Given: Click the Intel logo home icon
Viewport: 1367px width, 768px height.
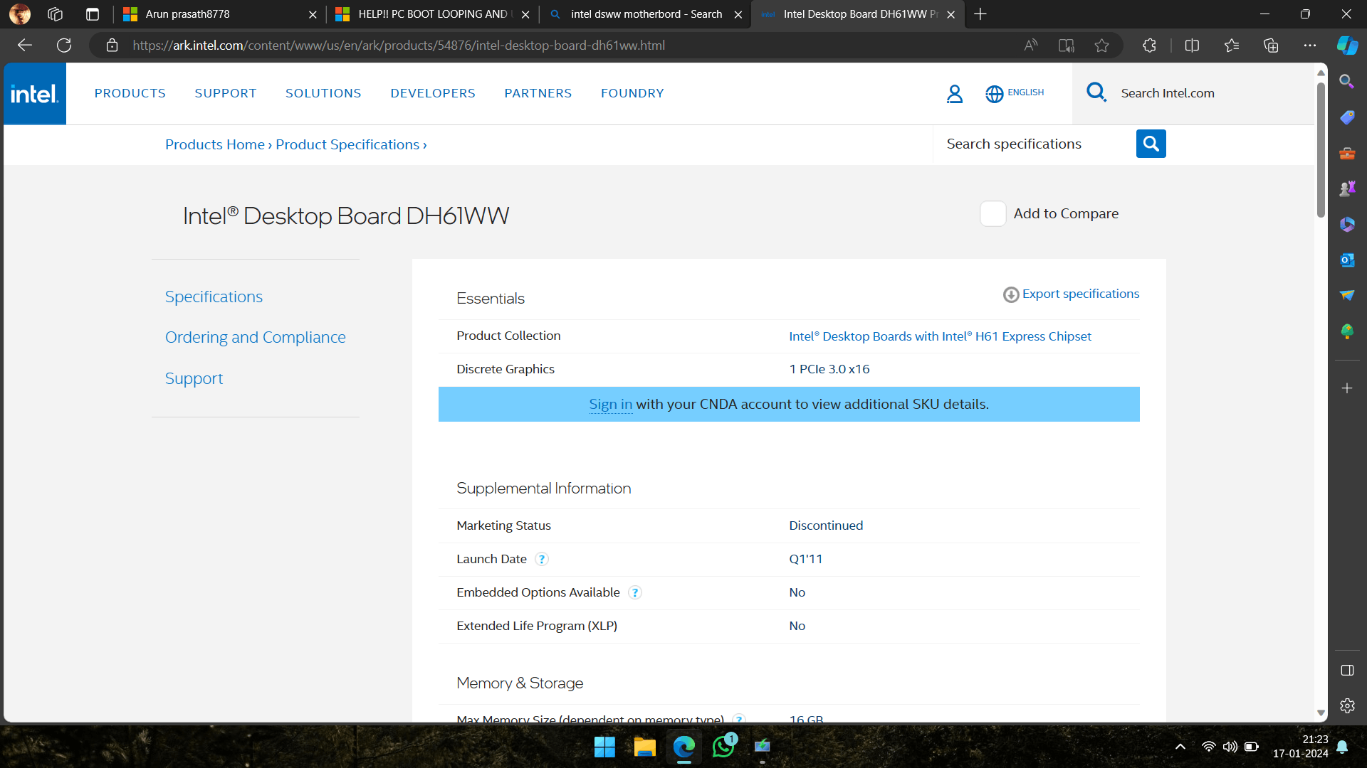Looking at the screenshot, I should [x=35, y=94].
